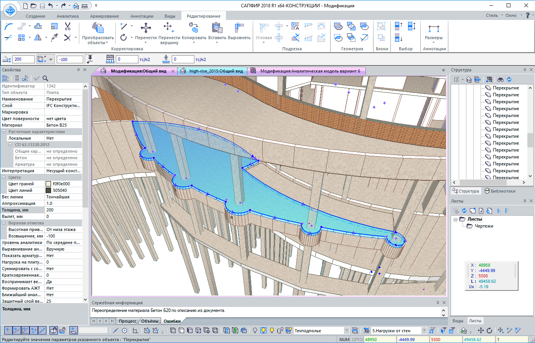
Task: Click the Толщина, мм value field
Action: 63,210
